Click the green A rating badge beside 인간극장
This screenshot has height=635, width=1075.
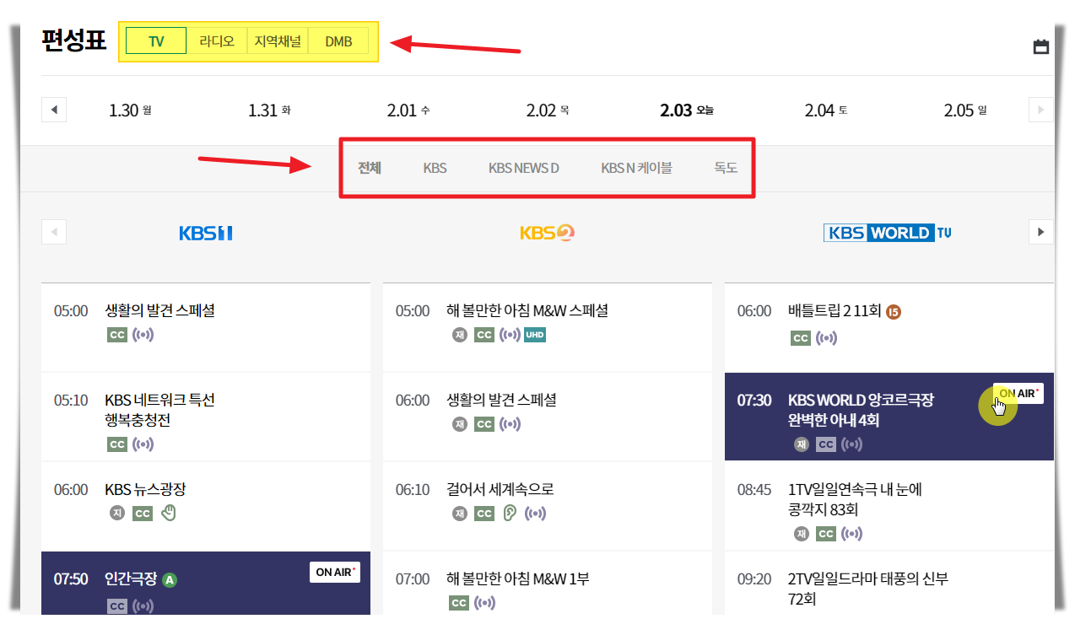tap(170, 580)
